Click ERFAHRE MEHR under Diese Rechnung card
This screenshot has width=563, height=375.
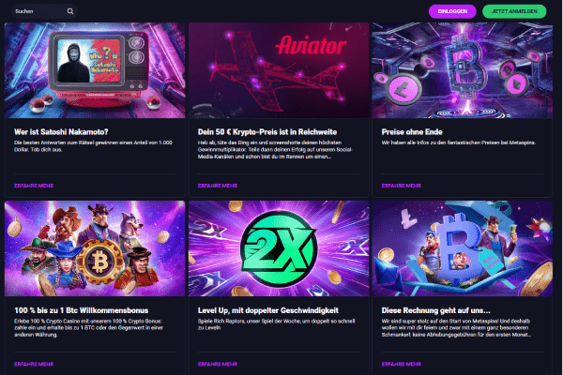[401, 364]
